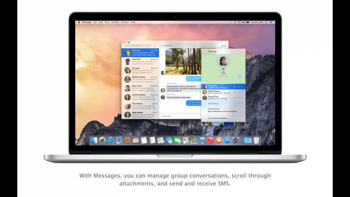Launch iTunes from the Dock

210,140
